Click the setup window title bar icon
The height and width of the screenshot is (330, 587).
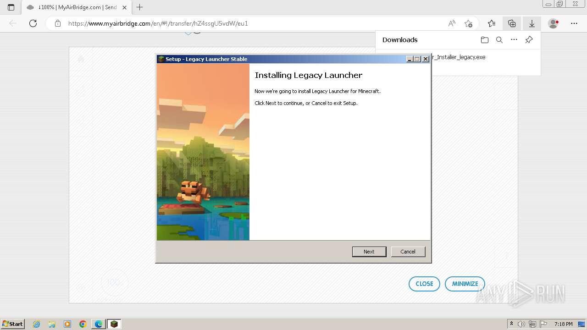[x=161, y=59]
